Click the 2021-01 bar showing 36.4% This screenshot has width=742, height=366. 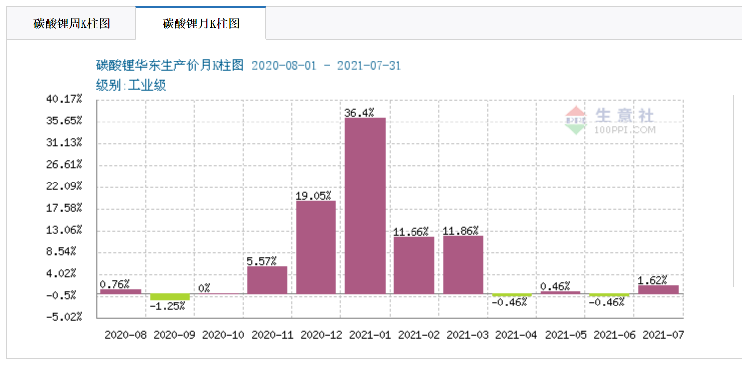pyautogui.click(x=365, y=205)
